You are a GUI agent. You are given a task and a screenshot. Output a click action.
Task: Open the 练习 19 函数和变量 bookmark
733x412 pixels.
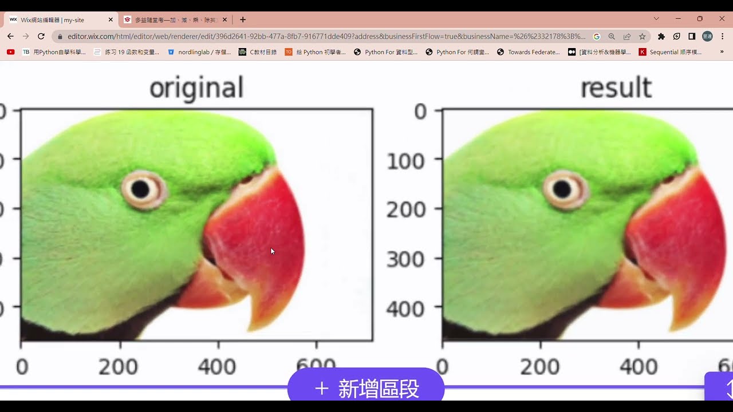pos(127,51)
